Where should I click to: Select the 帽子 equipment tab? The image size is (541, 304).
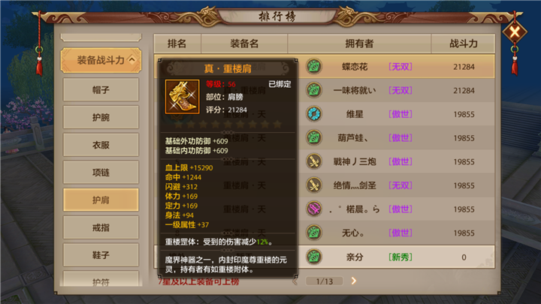101,89
